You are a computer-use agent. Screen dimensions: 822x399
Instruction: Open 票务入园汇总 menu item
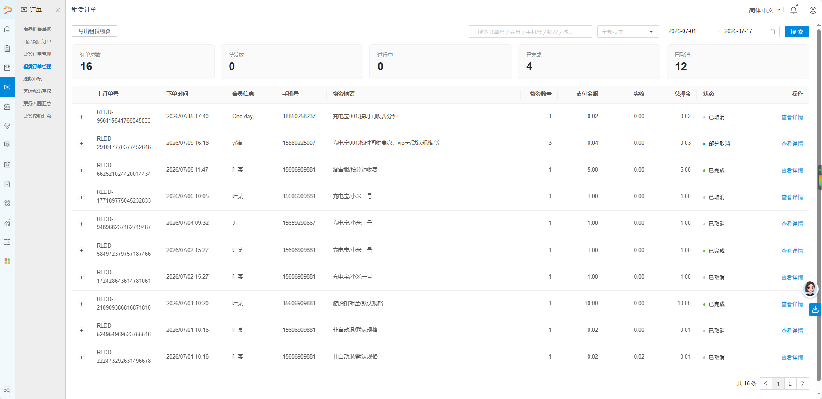click(37, 104)
